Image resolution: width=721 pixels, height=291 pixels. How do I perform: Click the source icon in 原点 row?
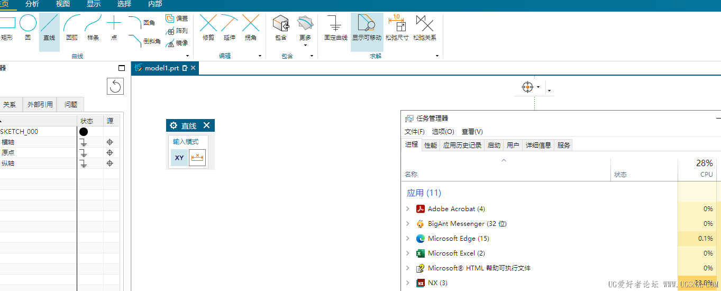[109, 152]
